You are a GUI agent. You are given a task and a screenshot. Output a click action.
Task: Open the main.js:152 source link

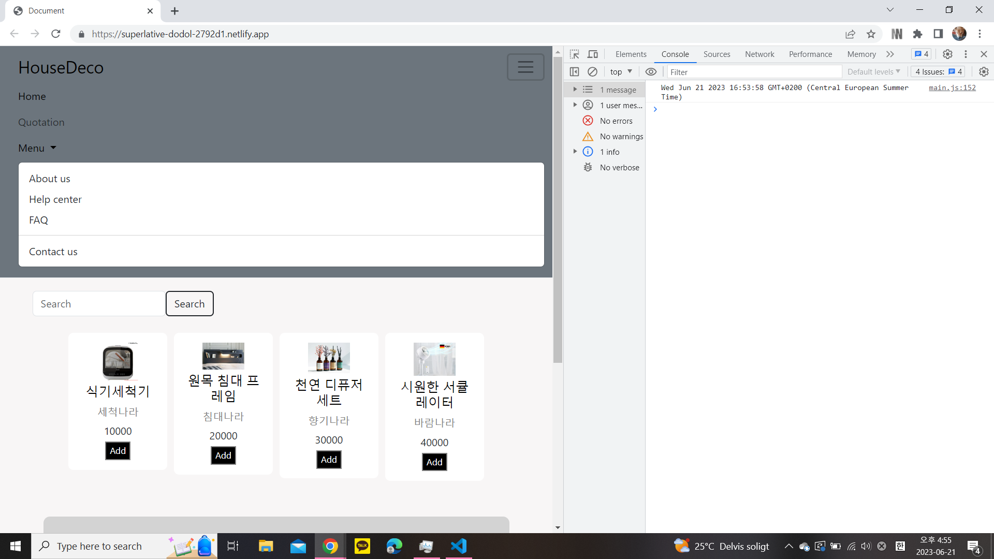(952, 87)
